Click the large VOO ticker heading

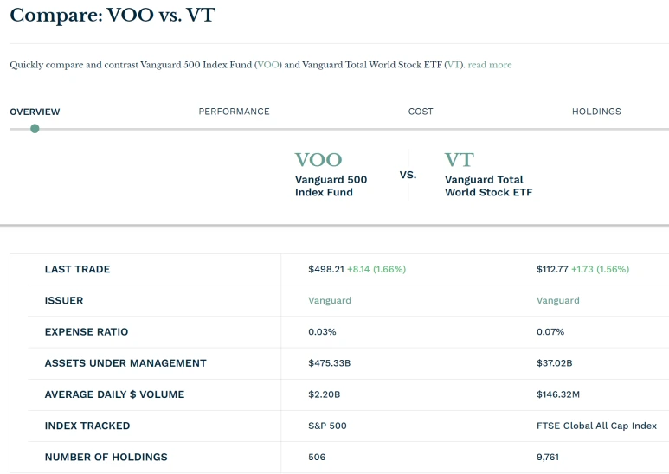pos(318,160)
